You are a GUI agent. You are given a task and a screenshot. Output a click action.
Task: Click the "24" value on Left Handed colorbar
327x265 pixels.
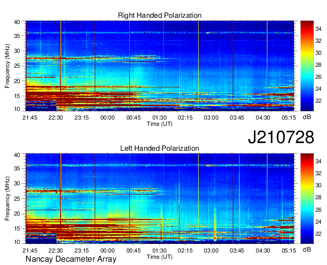pyautogui.click(x=318, y=222)
